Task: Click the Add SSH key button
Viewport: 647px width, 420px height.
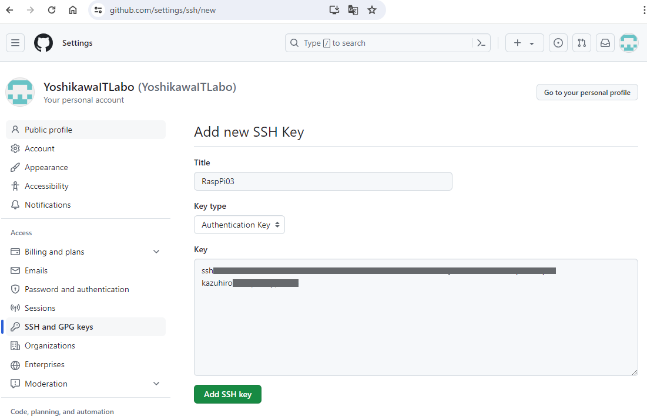Action: [227, 394]
